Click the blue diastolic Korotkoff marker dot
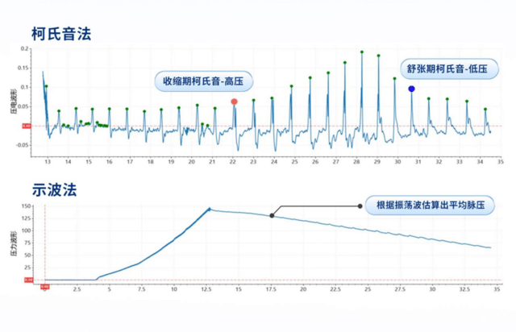 411,89
